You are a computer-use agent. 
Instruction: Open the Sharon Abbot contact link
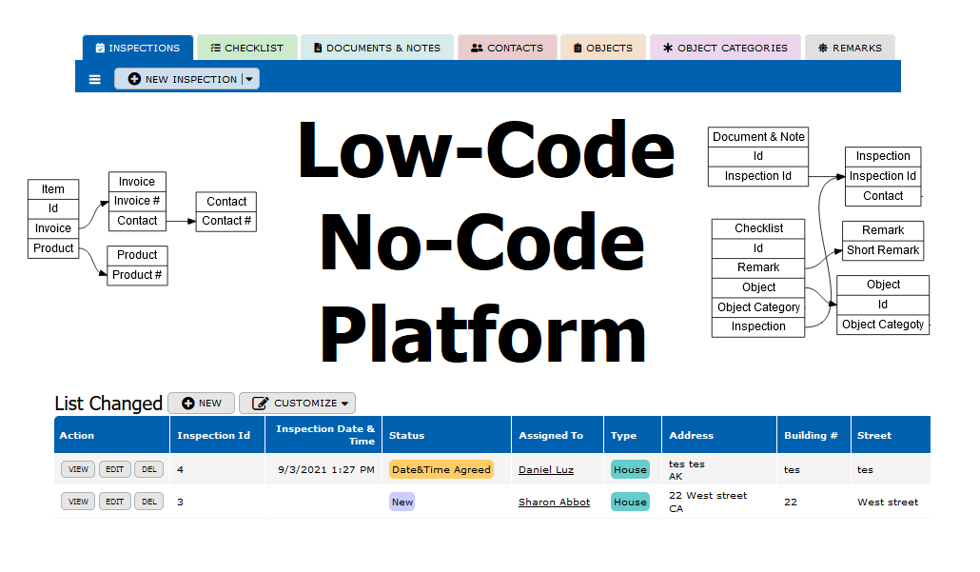point(554,502)
